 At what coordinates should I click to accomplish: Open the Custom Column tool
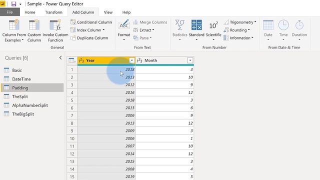(x=34, y=30)
